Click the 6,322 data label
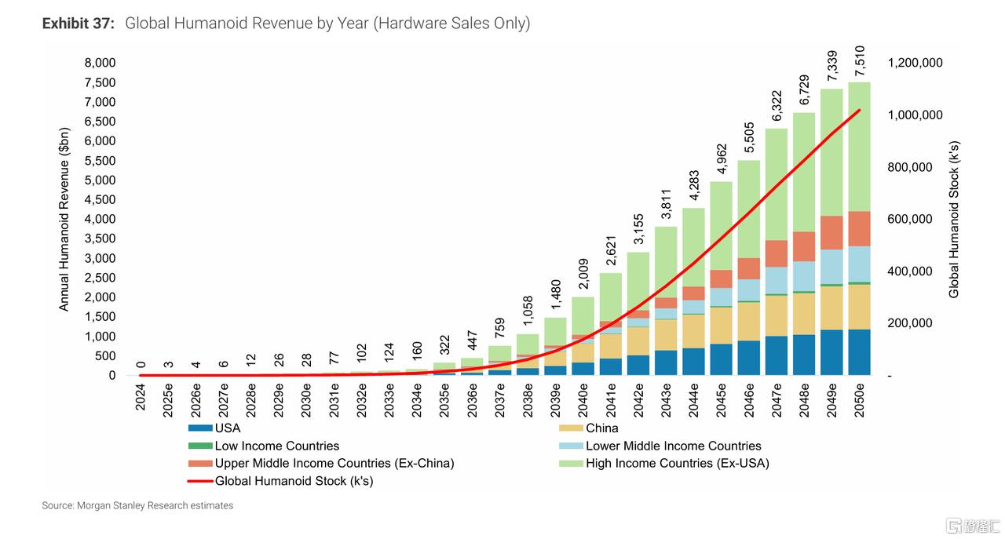 click(x=777, y=106)
